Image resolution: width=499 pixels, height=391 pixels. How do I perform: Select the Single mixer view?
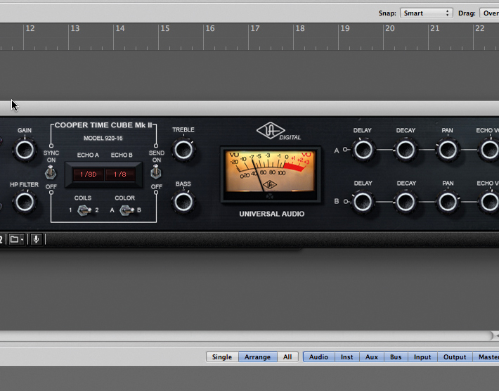pyautogui.click(x=222, y=357)
